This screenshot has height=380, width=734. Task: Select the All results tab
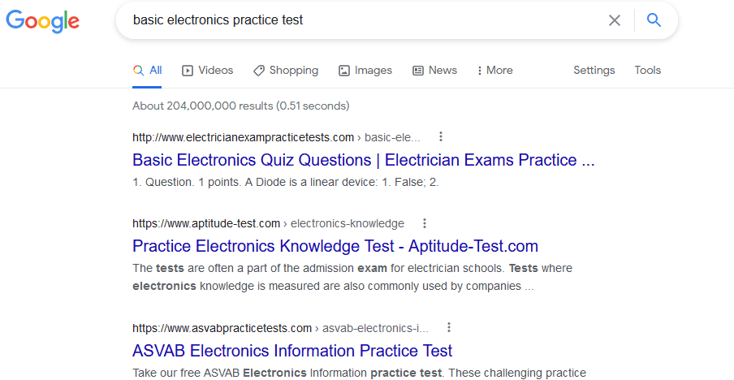(x=147, y=71)
